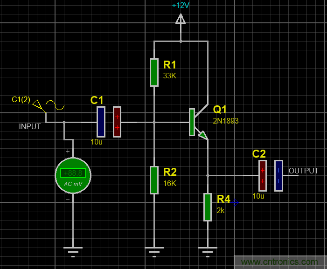
Task: Open the www.cntronics.com watermark link
Action: pyautogui.click(x=279, y=262)
